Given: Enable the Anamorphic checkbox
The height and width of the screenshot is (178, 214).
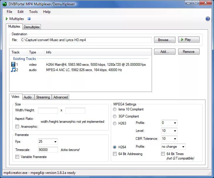Looking at the screenshot, I should [17, 126].
